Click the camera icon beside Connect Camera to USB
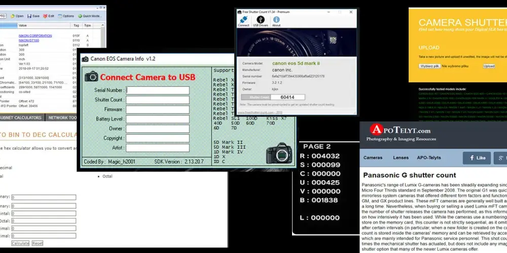The width and height of the screenshot is (507, 253). click(91, 76)
